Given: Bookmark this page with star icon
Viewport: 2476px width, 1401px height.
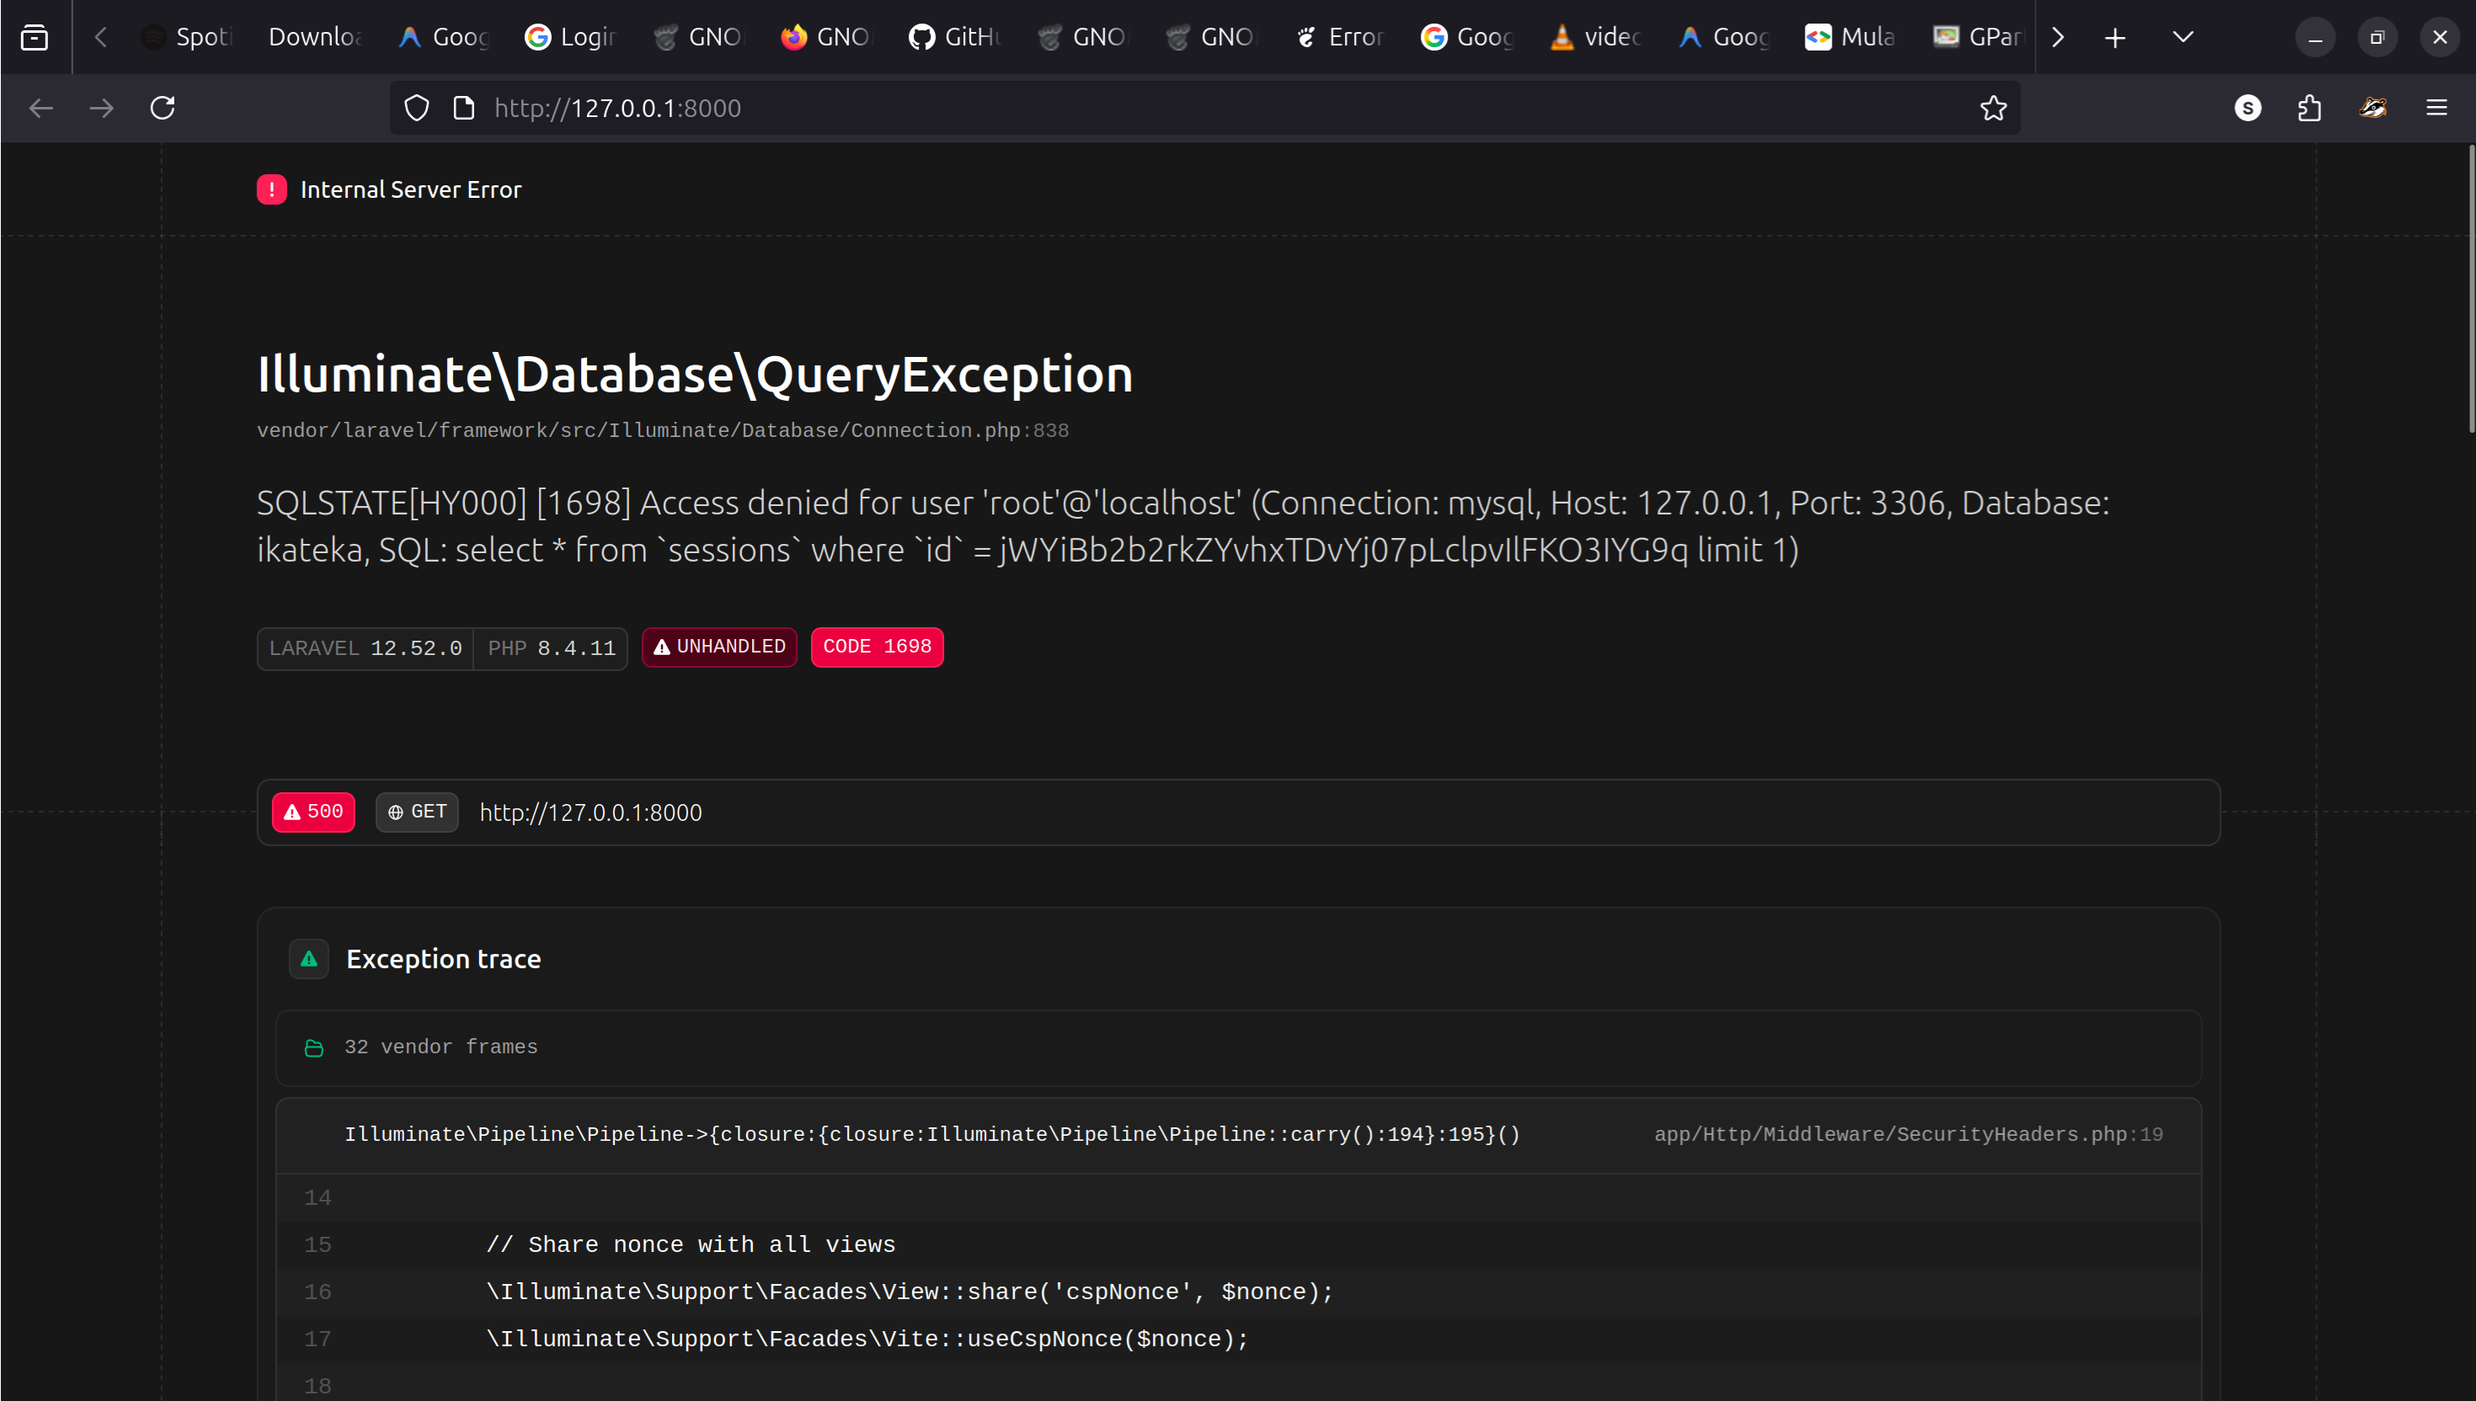Looking at the screenshot, I should coord(1993,108).
